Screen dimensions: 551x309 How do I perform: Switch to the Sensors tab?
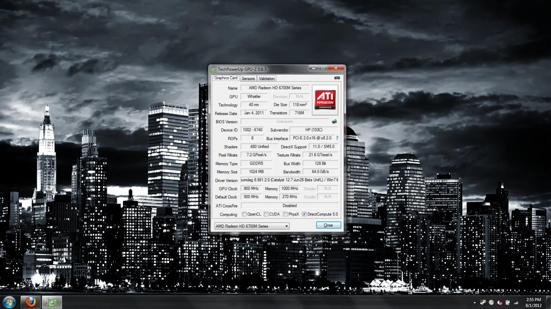pyautogui.click(x=248, y=78)
